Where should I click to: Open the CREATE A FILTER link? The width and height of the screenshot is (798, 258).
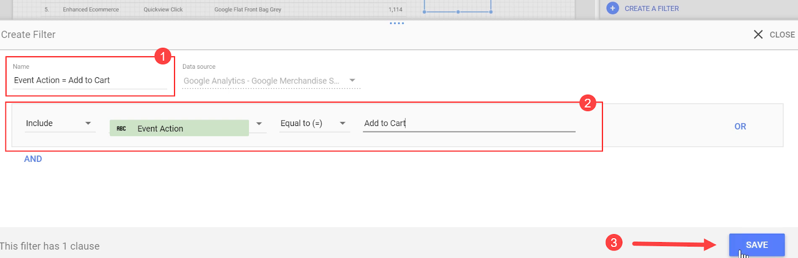[x=651, y=8]
